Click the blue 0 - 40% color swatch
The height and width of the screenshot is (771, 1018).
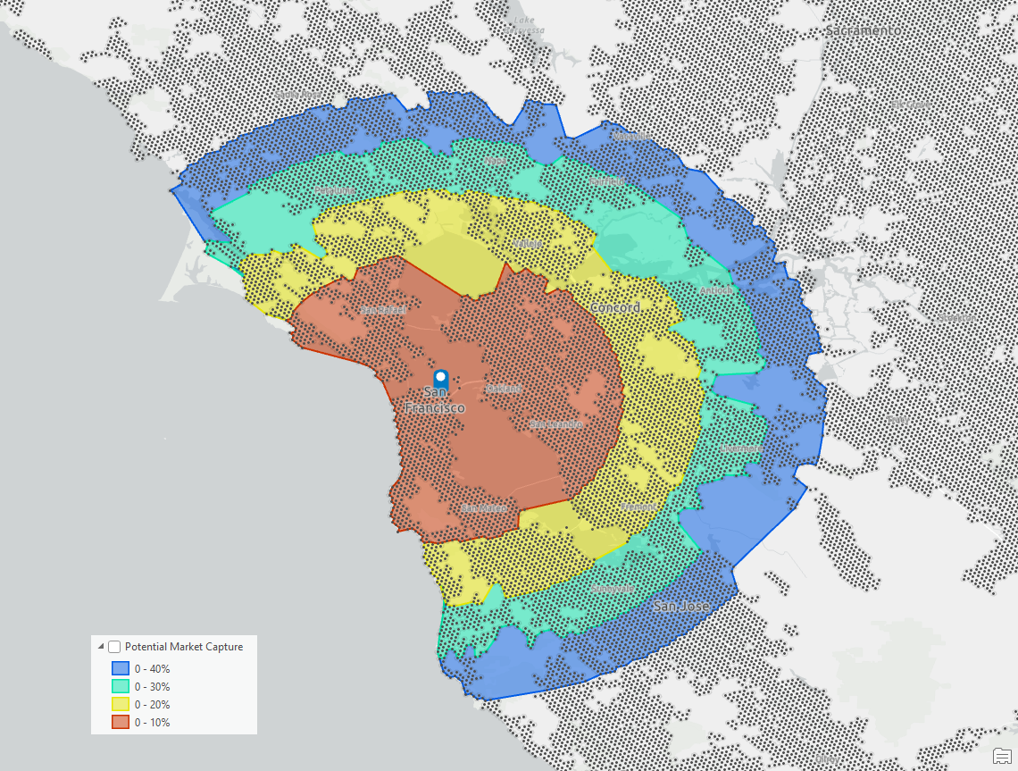[x=120, y=667]
